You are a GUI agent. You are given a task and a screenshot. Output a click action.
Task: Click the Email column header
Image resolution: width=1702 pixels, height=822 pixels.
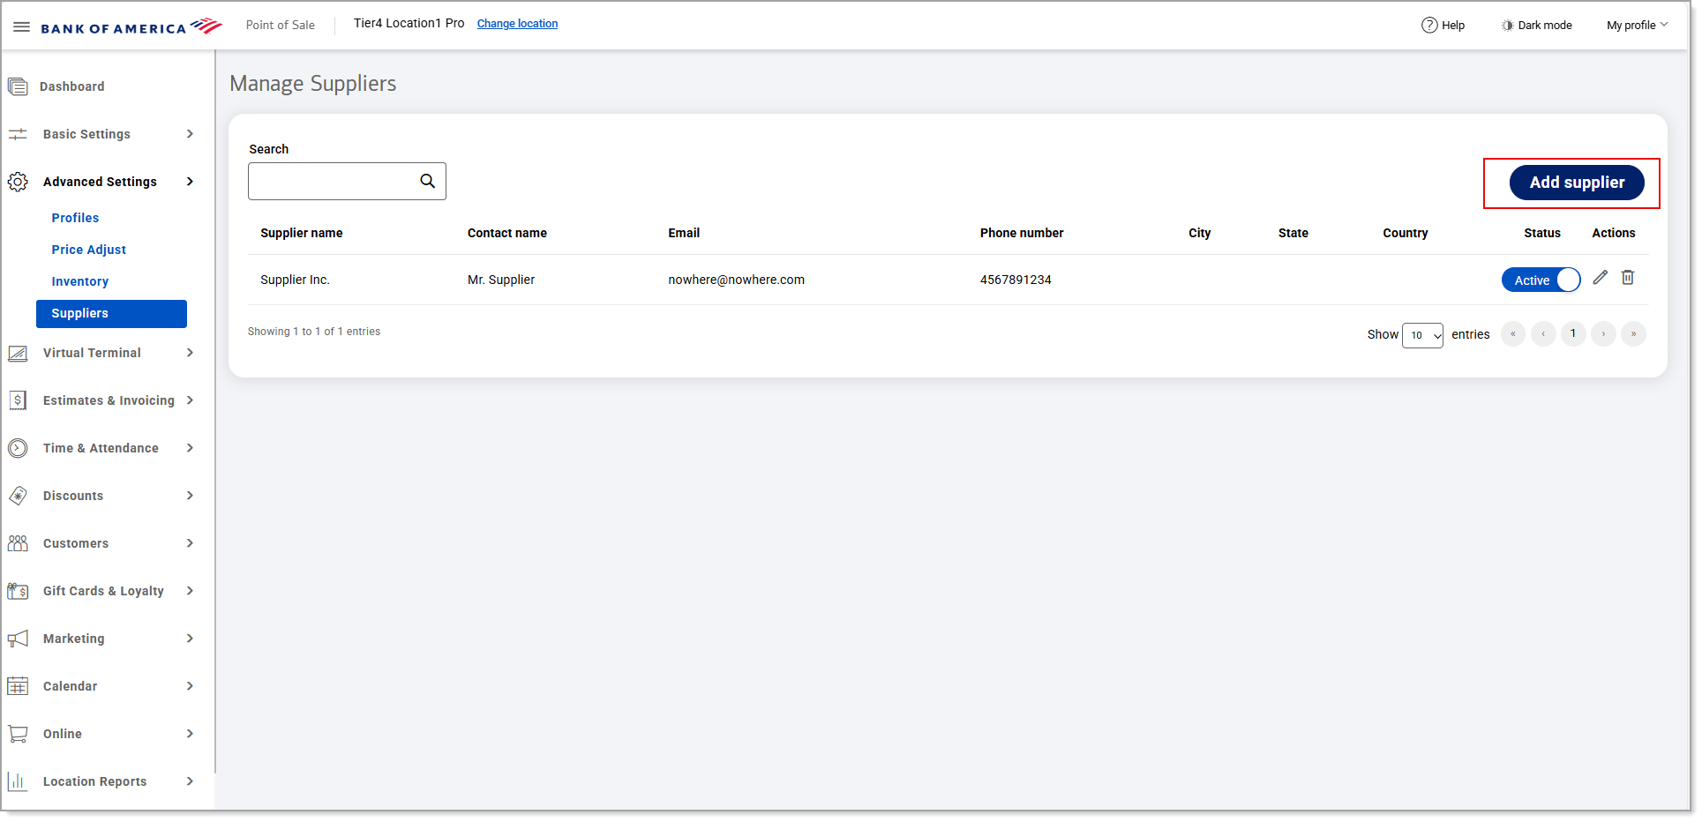click(x=684, y=233)
